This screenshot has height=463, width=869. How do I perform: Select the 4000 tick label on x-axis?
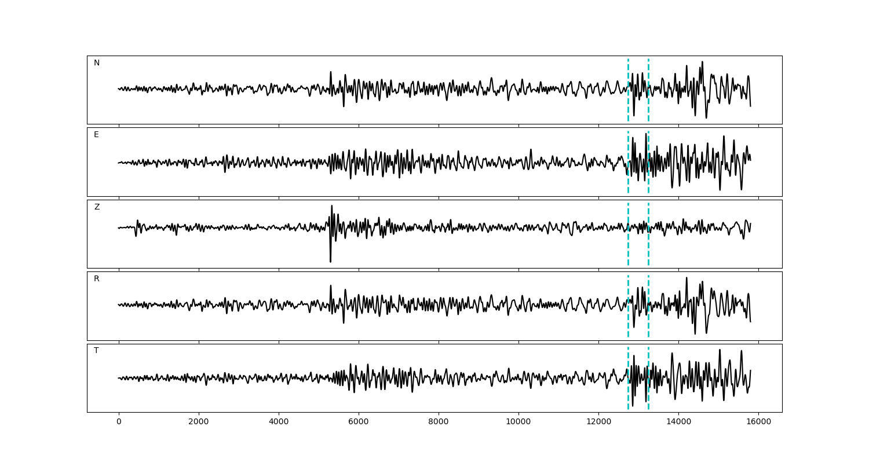coord(279,423)
